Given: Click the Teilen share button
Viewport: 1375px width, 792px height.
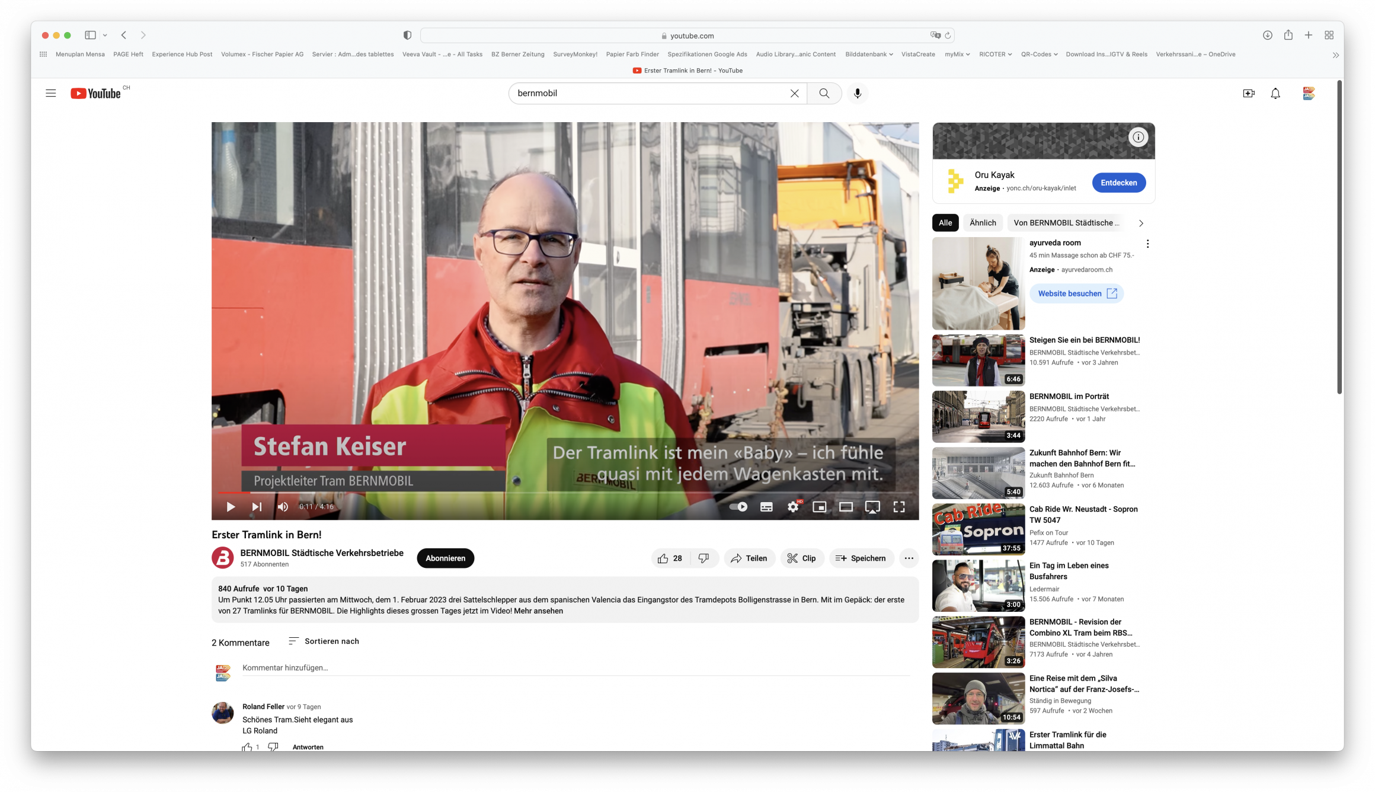Looking at the screenshot, I should [x=749, y=558].
